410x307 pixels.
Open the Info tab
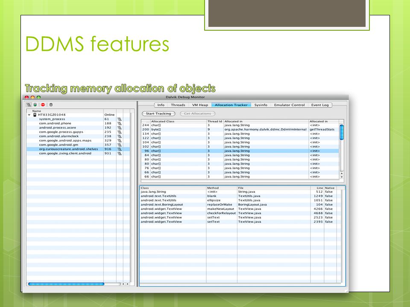[x=161, y=105]
